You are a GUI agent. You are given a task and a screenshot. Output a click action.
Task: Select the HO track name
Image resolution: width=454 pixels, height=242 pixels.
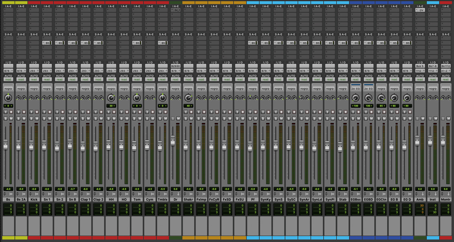(124, 199)
